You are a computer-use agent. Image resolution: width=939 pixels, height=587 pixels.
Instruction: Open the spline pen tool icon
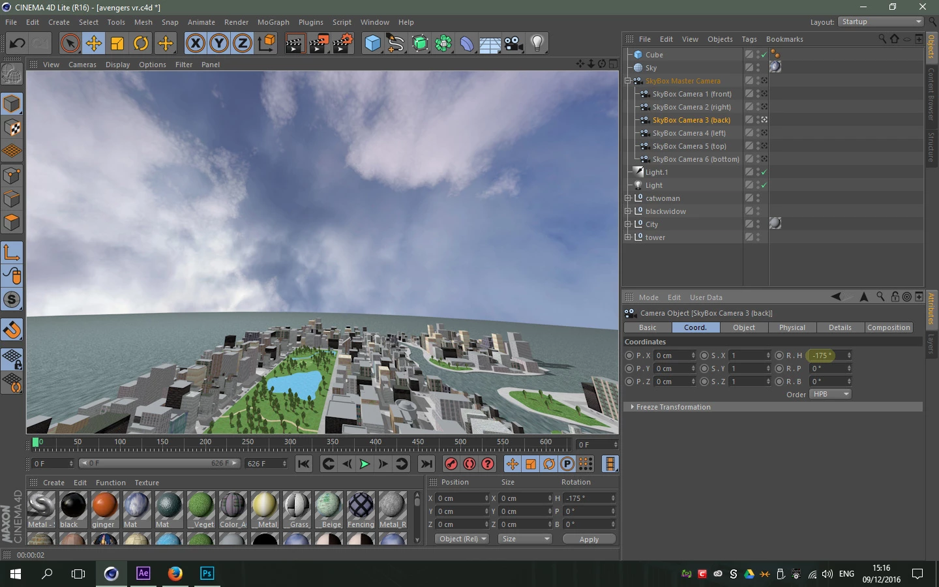(396, 44)
